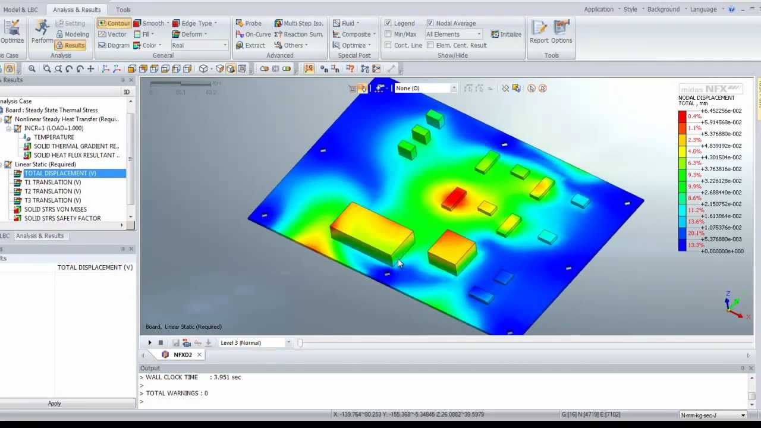Click the Optimize icon in the ribbon's left group
Viewport: 761px width, 428px height.
[11, 32]
